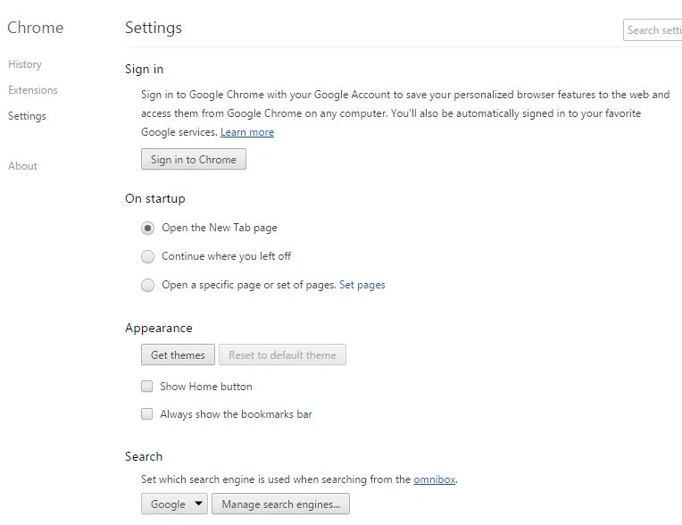Choose Continue where you left off
Screen dimensions: 682x525
tap(148, 256)
